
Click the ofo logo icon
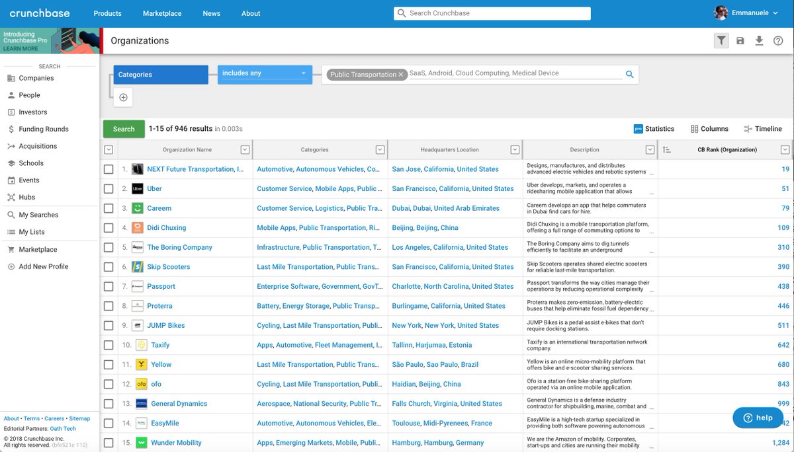click(142, 384)
